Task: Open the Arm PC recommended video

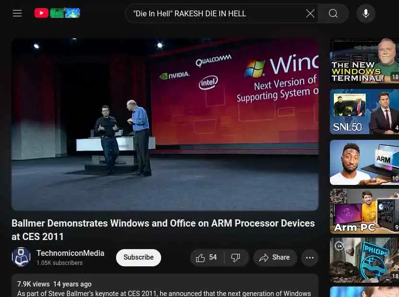Action: click(364, 211)
